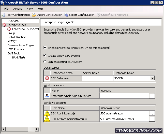Click warning icon beside SSO Administrator(s)
Screen dimensions: 164x134
47,113
